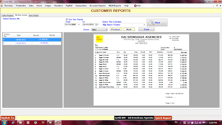Click Jyothi IMS - Sai Sreenivasa Agencies status label
Viewport: 222px width, 125px height.
click(x=134, y=118)
